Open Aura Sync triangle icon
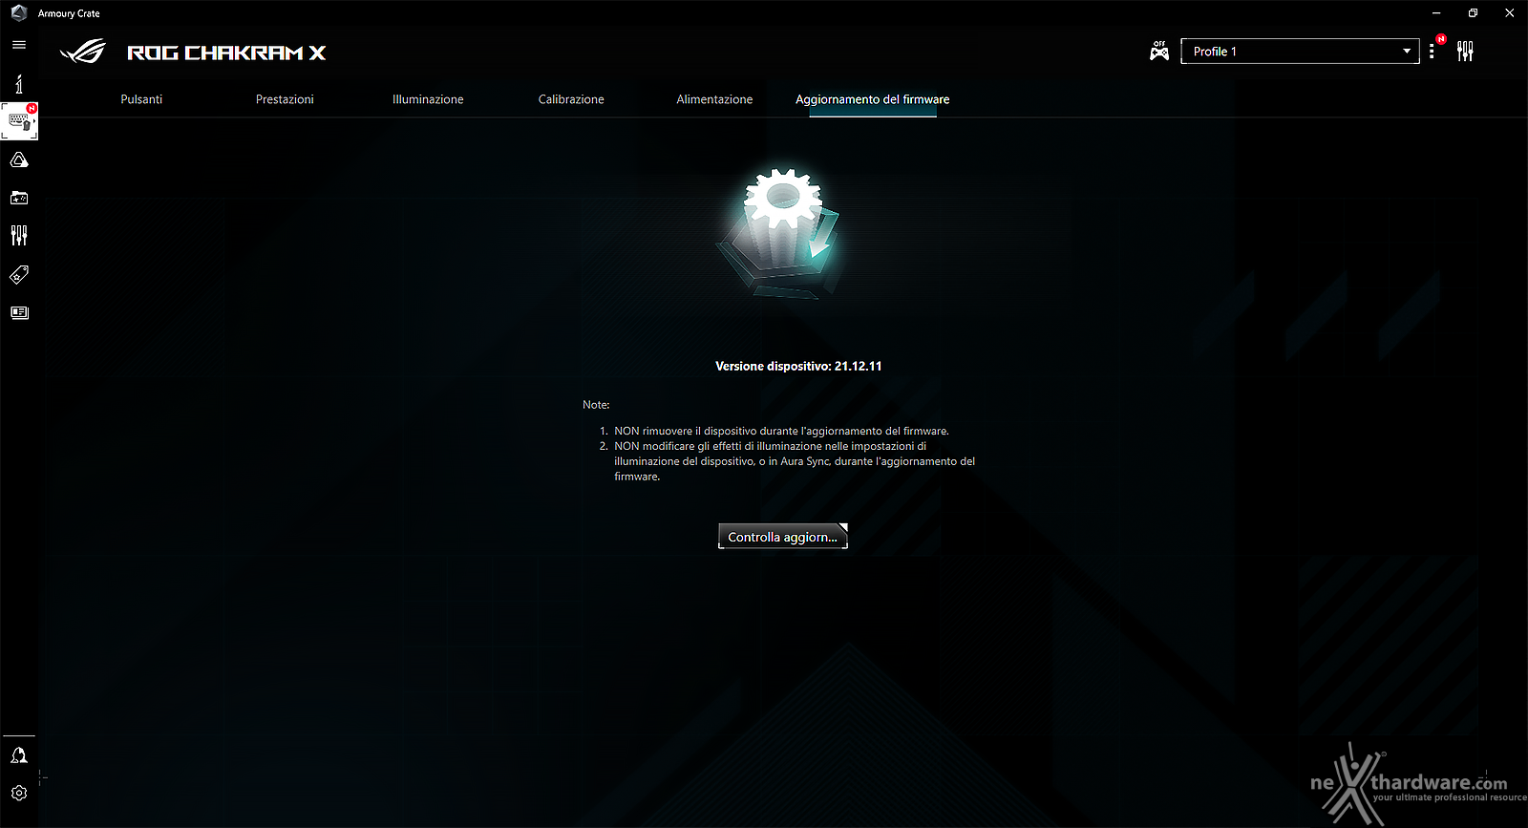Screen dimensions: 1528x828 (19, 160)
